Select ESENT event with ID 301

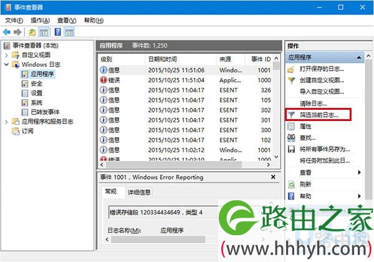(x=186, y=120)
